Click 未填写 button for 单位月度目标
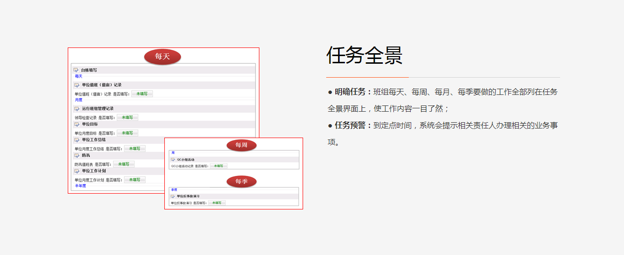624x255 pixels. [127, 133]
